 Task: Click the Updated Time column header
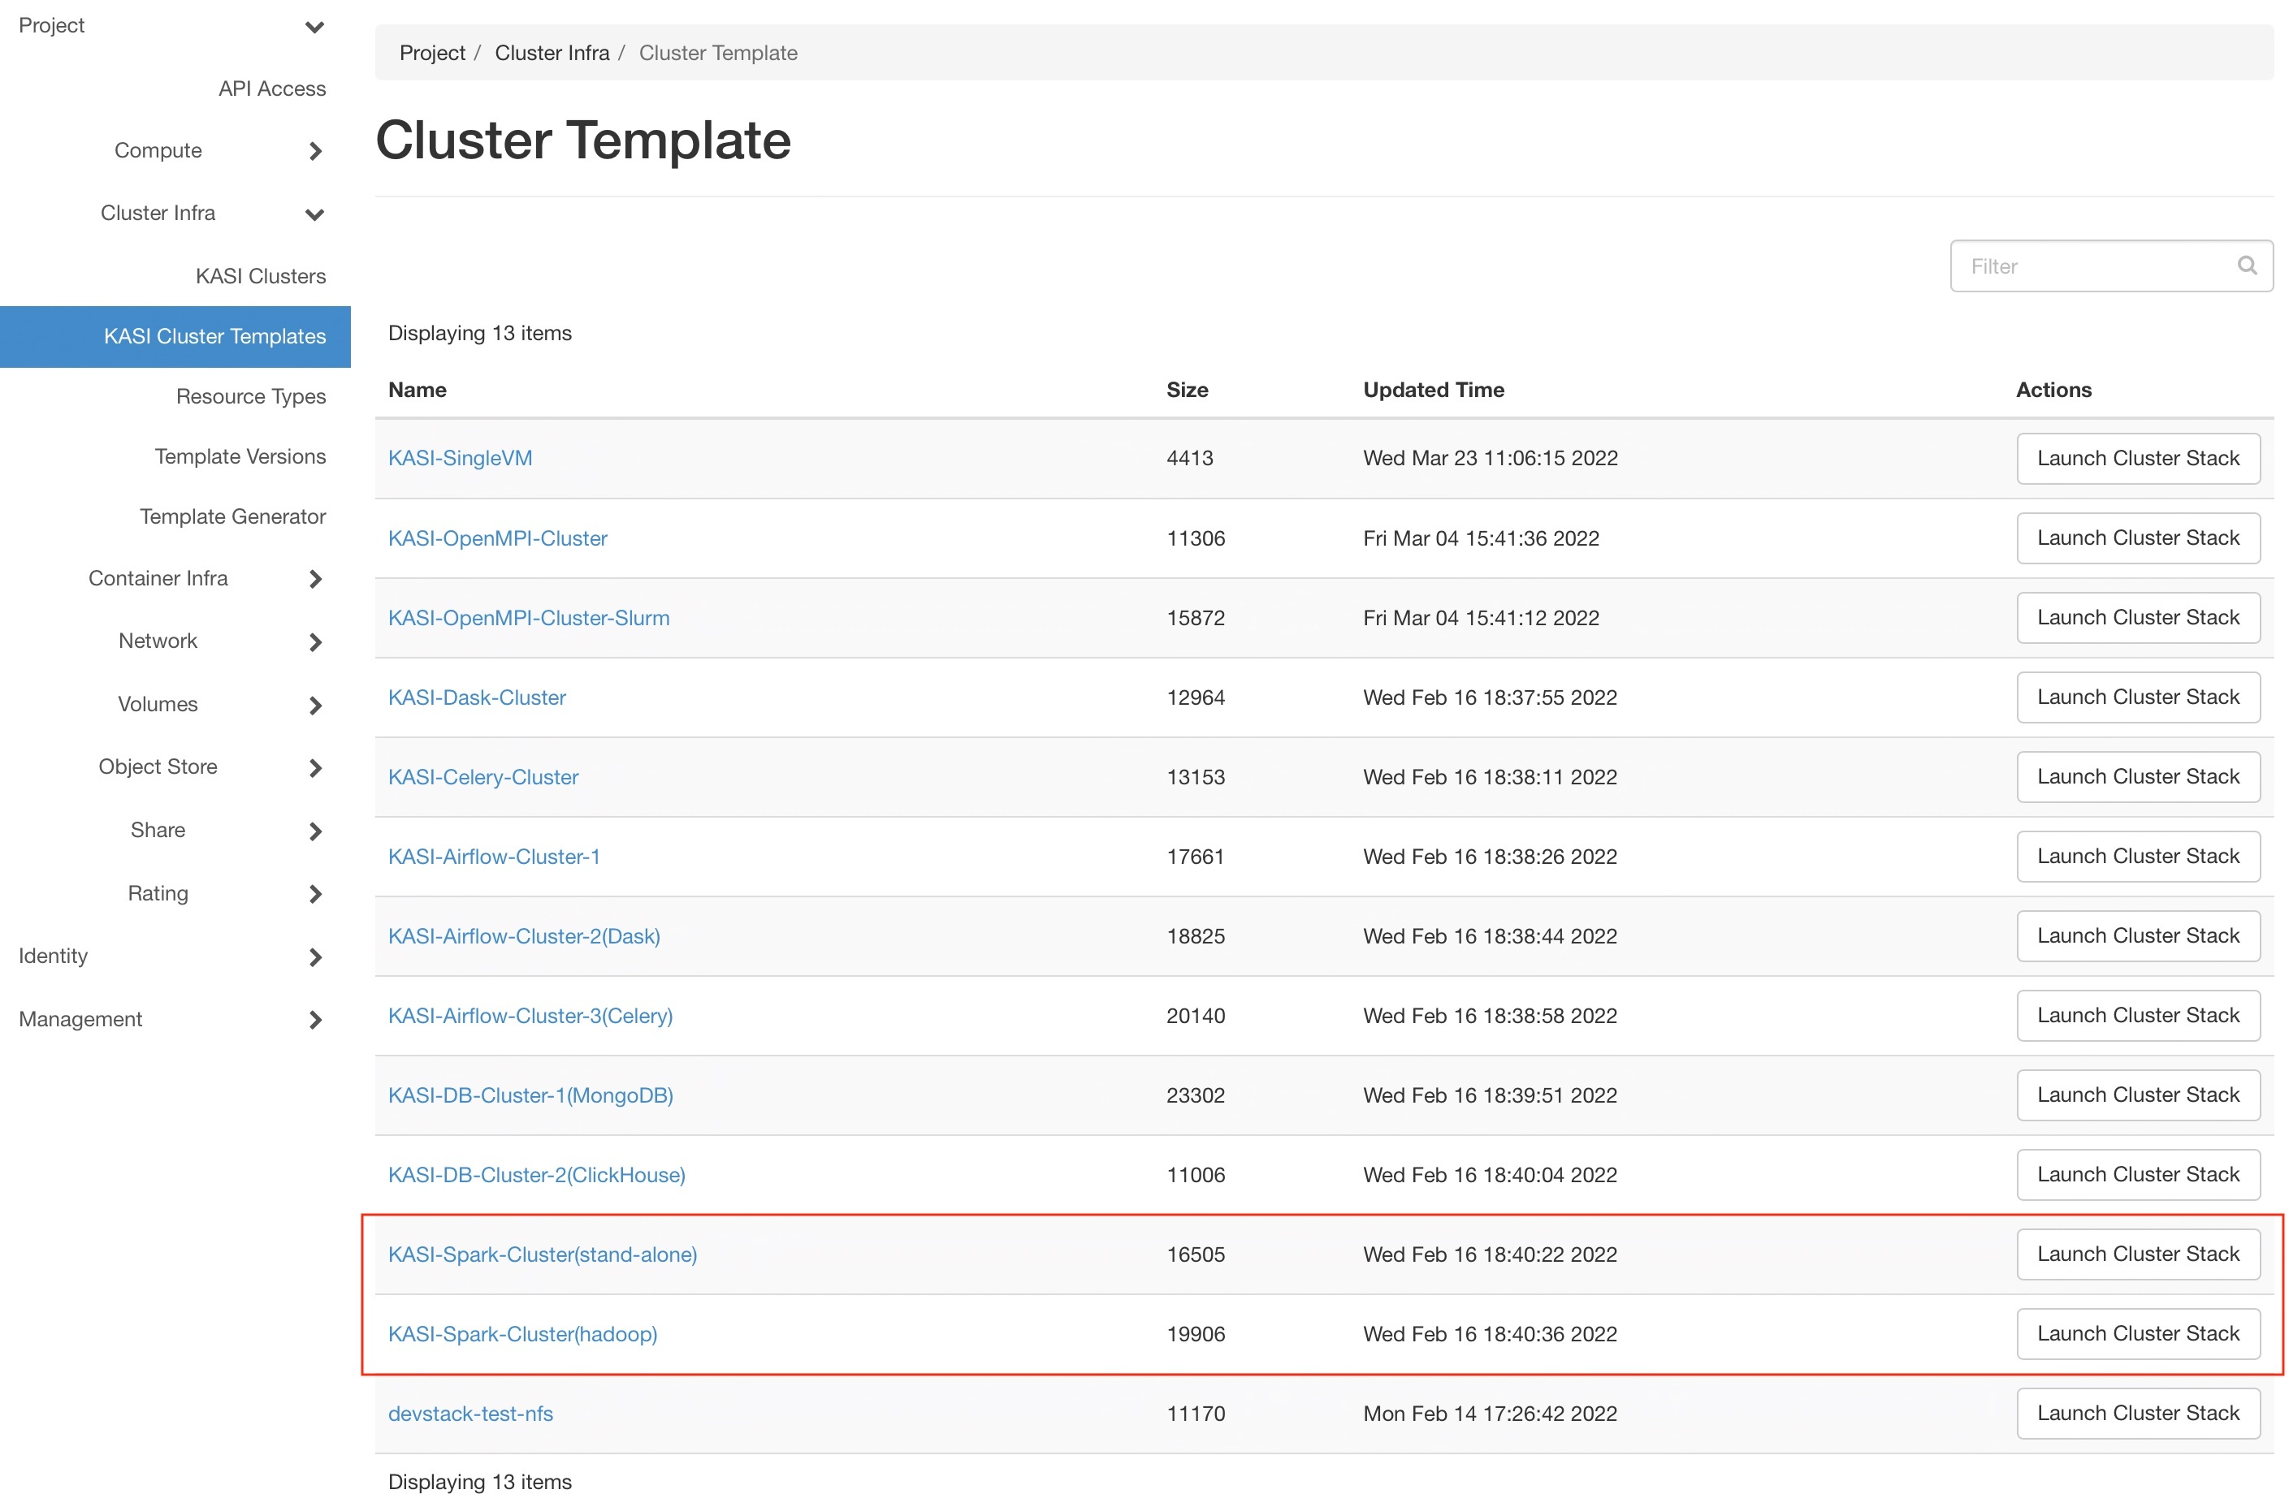point(1433,391)
